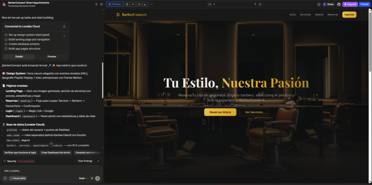
Task: Click the 'profiles' code tag
Action: click(x=12, y=130)
